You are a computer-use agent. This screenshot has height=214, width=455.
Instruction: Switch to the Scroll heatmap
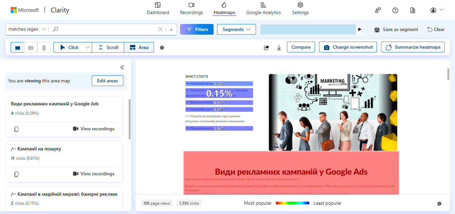point(108,47)
